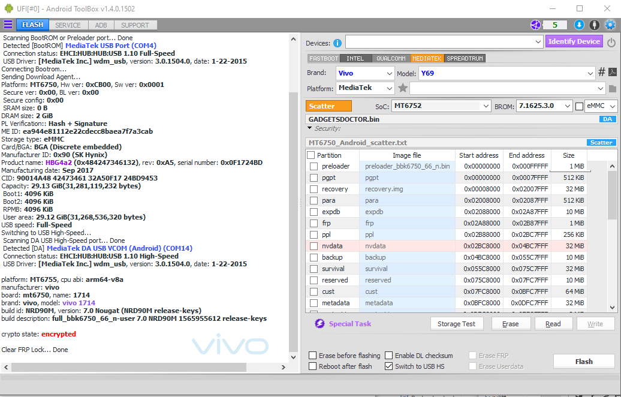
Task: Switch to the SERVICE tab
Action: (x=68, y=25)
